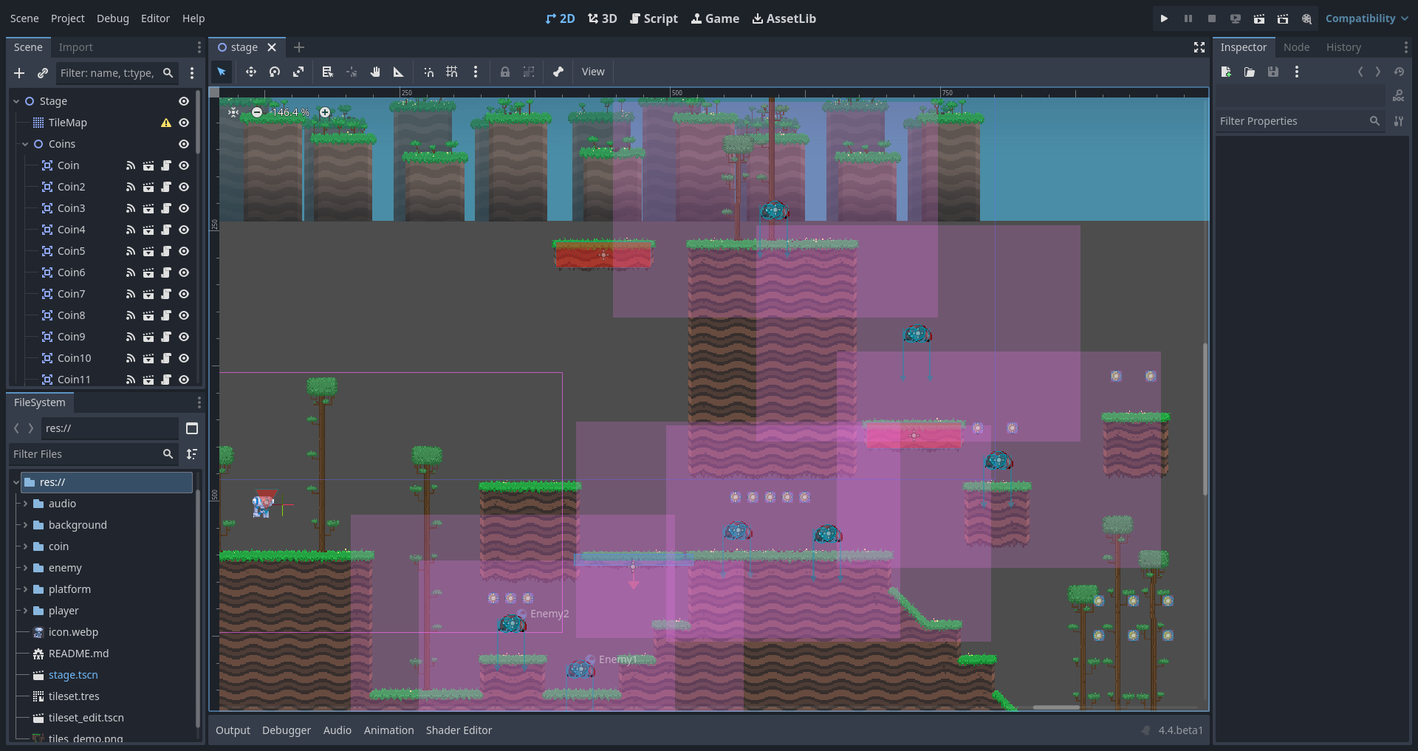Screen dimensions: 1418x751
Task: Hide the TileMap node
Action: (x=184, y=123)
